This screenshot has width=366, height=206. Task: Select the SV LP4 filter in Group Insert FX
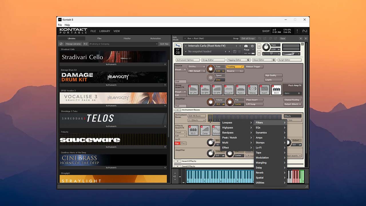tap(193, 90)
